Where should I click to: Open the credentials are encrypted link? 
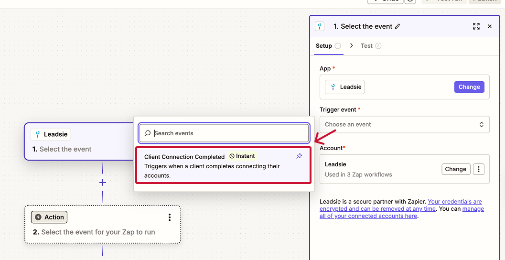[401, 205]
